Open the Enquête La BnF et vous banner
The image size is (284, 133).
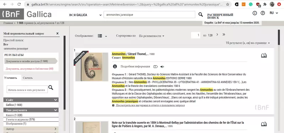232,23
